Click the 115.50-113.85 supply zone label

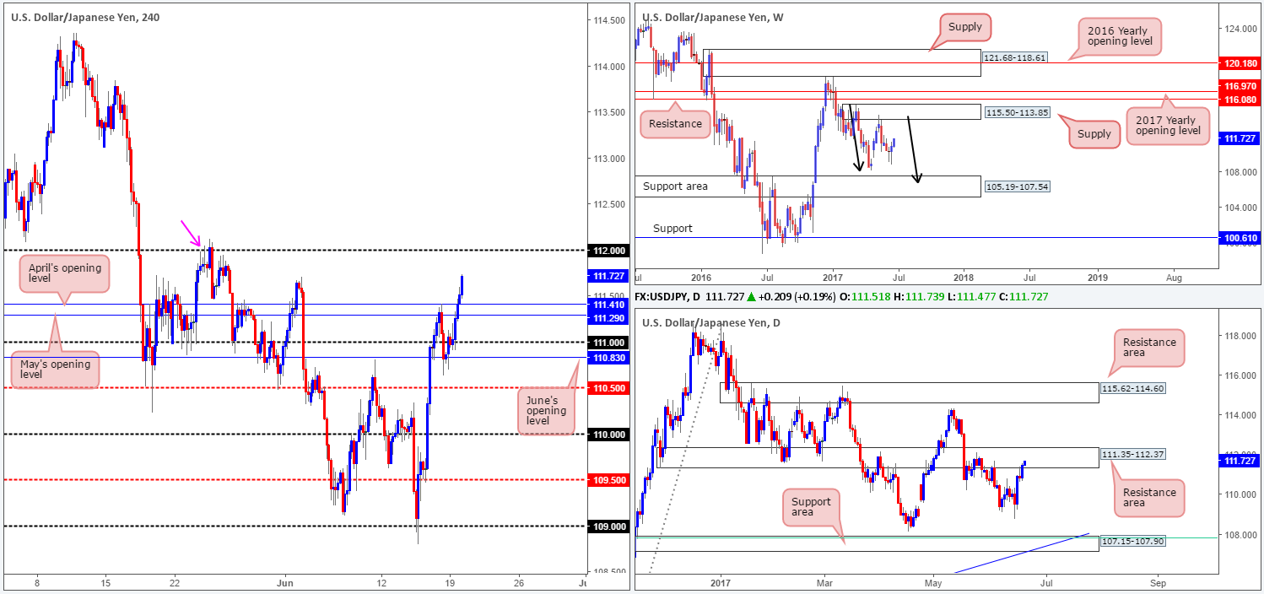1017,111
